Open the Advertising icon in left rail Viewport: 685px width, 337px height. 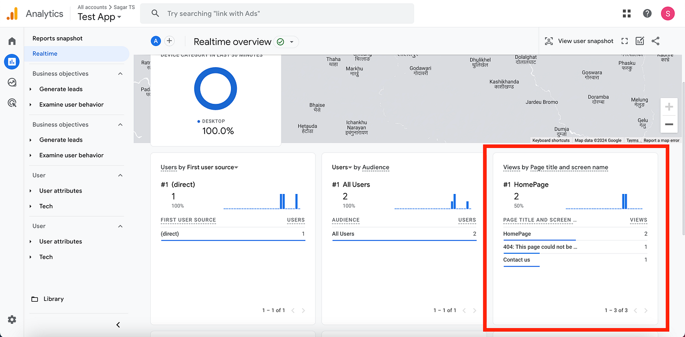click(12, 103)
